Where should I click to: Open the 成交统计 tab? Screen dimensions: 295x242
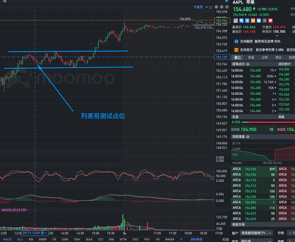[284, 64]
